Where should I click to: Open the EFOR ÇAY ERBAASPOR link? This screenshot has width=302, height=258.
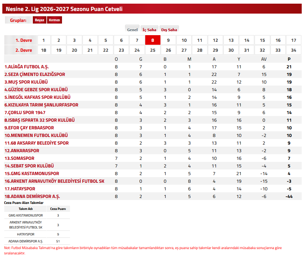click(29, 128)
